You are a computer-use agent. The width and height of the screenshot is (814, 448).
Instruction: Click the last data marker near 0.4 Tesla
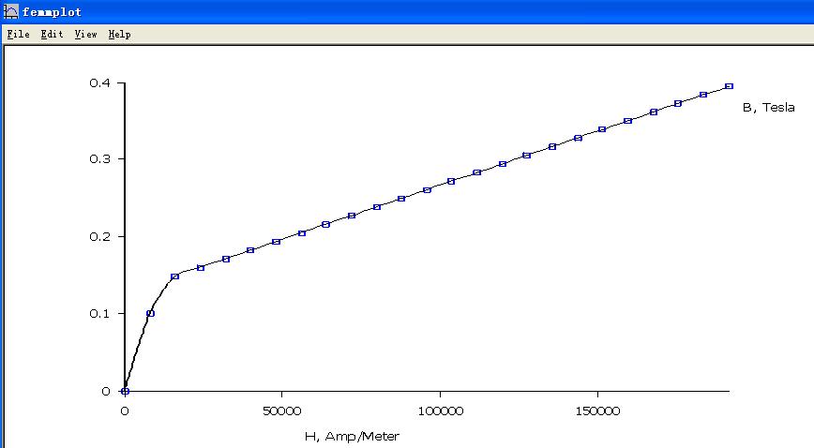pyautogui.click(x=729, y=86)
